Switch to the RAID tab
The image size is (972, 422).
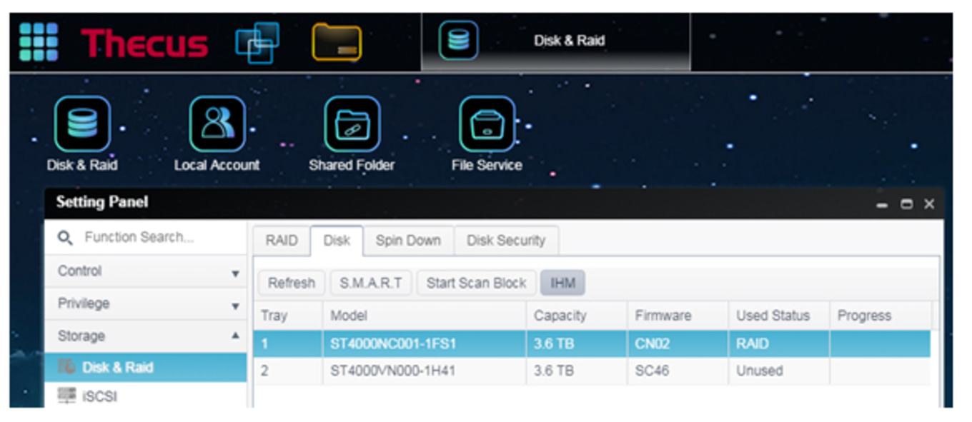click(282, 241)
